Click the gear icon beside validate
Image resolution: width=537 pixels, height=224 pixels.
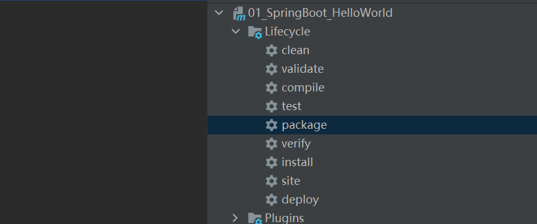tap(272, 69)
